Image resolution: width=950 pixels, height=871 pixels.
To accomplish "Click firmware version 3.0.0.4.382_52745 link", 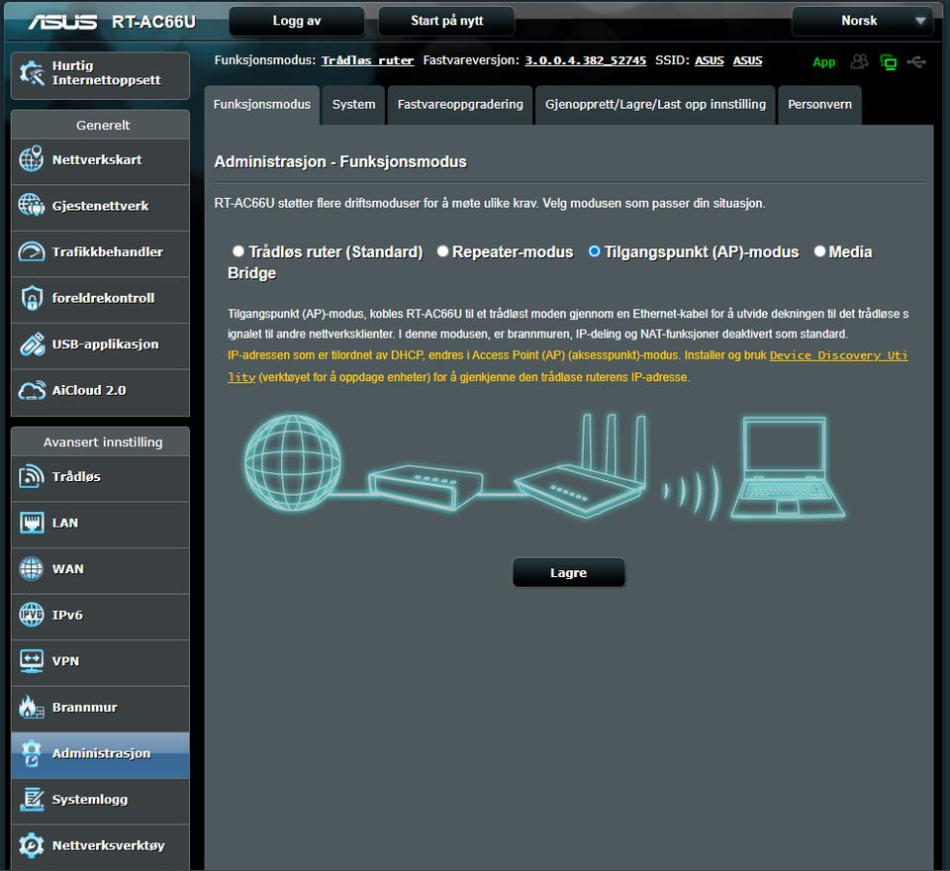I will 585,60.
